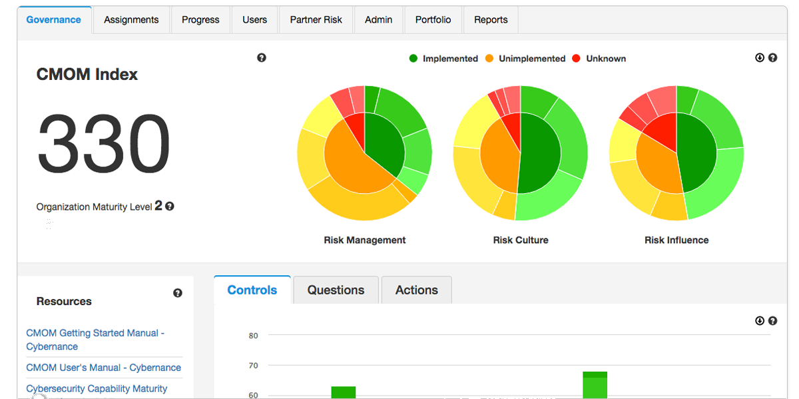The width and height of the screenshot is (799, 399).
Task: Select the Actions tab
Action: click(416, 290)
